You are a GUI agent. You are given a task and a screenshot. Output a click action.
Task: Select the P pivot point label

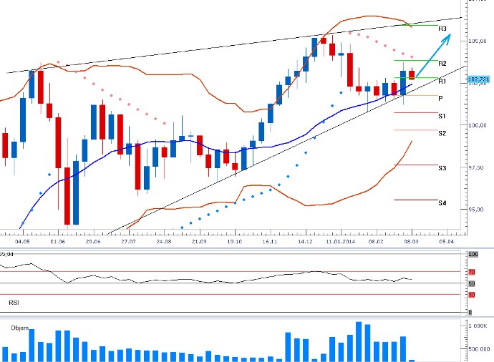[441, 99]
